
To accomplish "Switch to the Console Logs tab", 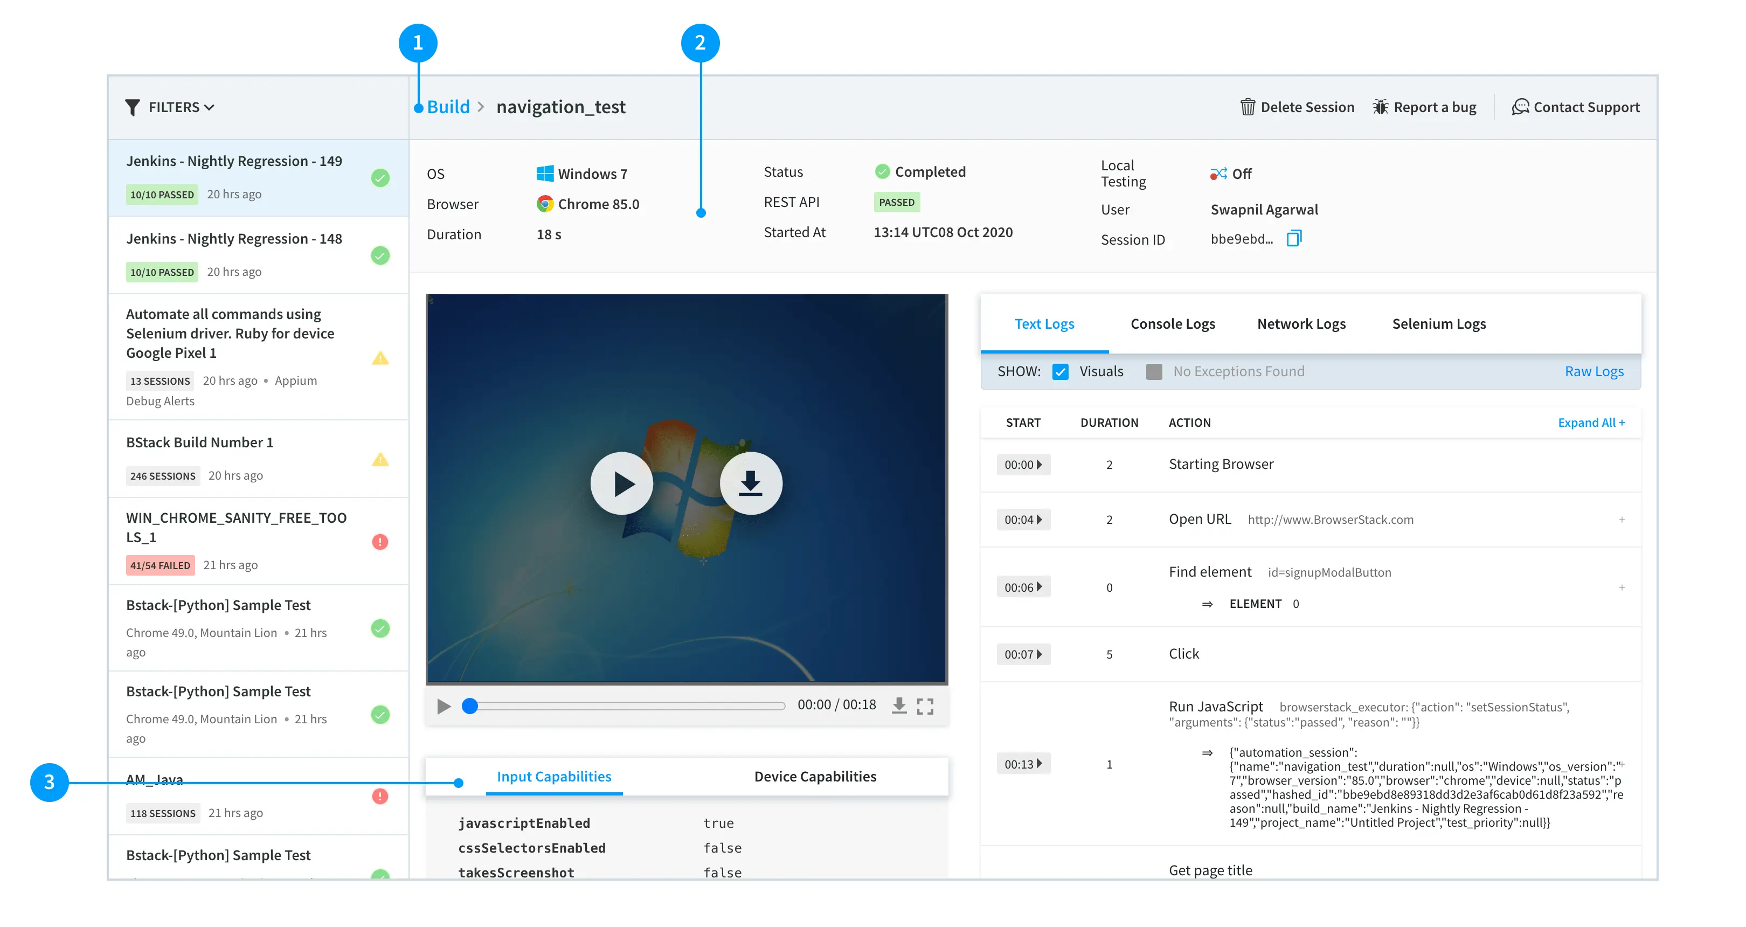I will pos(1173,324).
